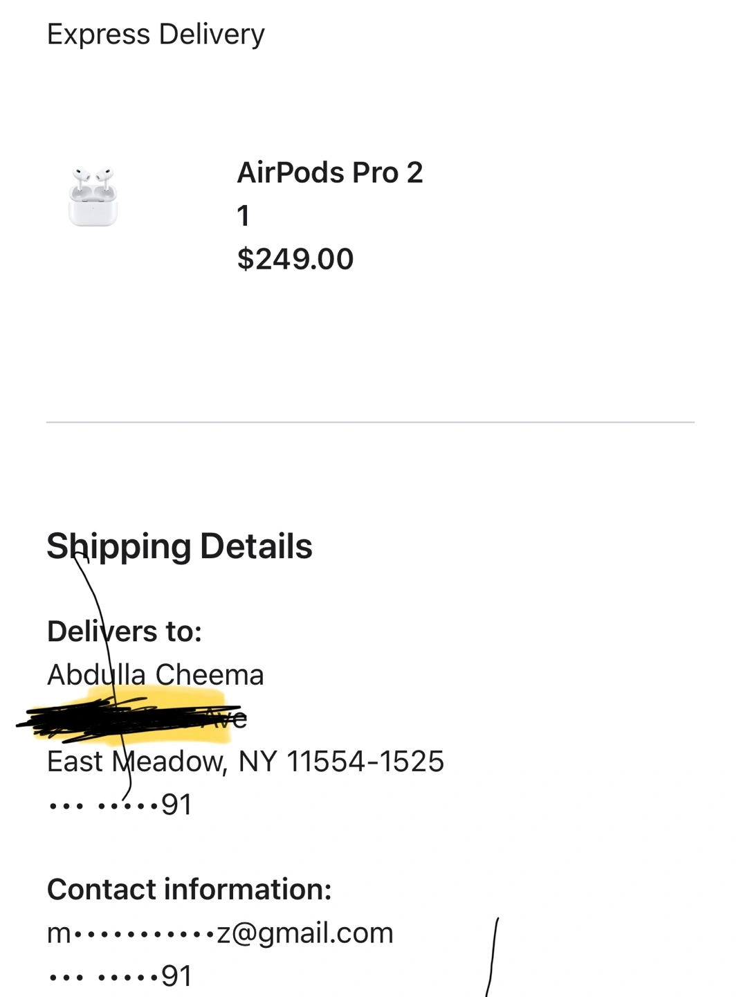Select the Contact information: heading

(190, 890)
